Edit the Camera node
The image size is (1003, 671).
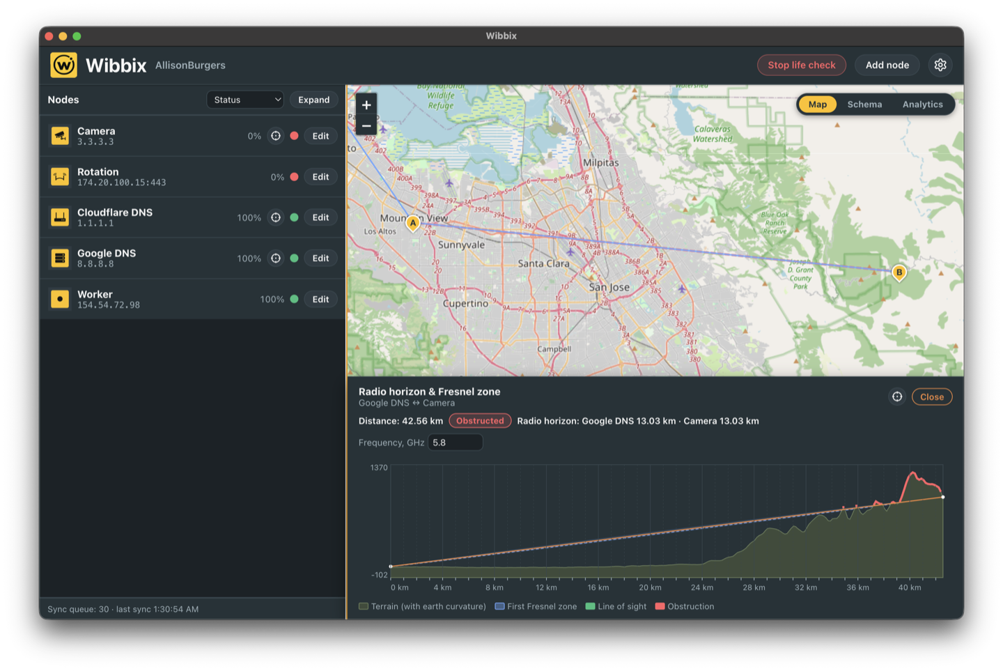320,136
